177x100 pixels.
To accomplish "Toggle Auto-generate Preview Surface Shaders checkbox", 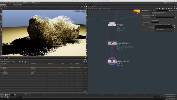I will [151, 12].
